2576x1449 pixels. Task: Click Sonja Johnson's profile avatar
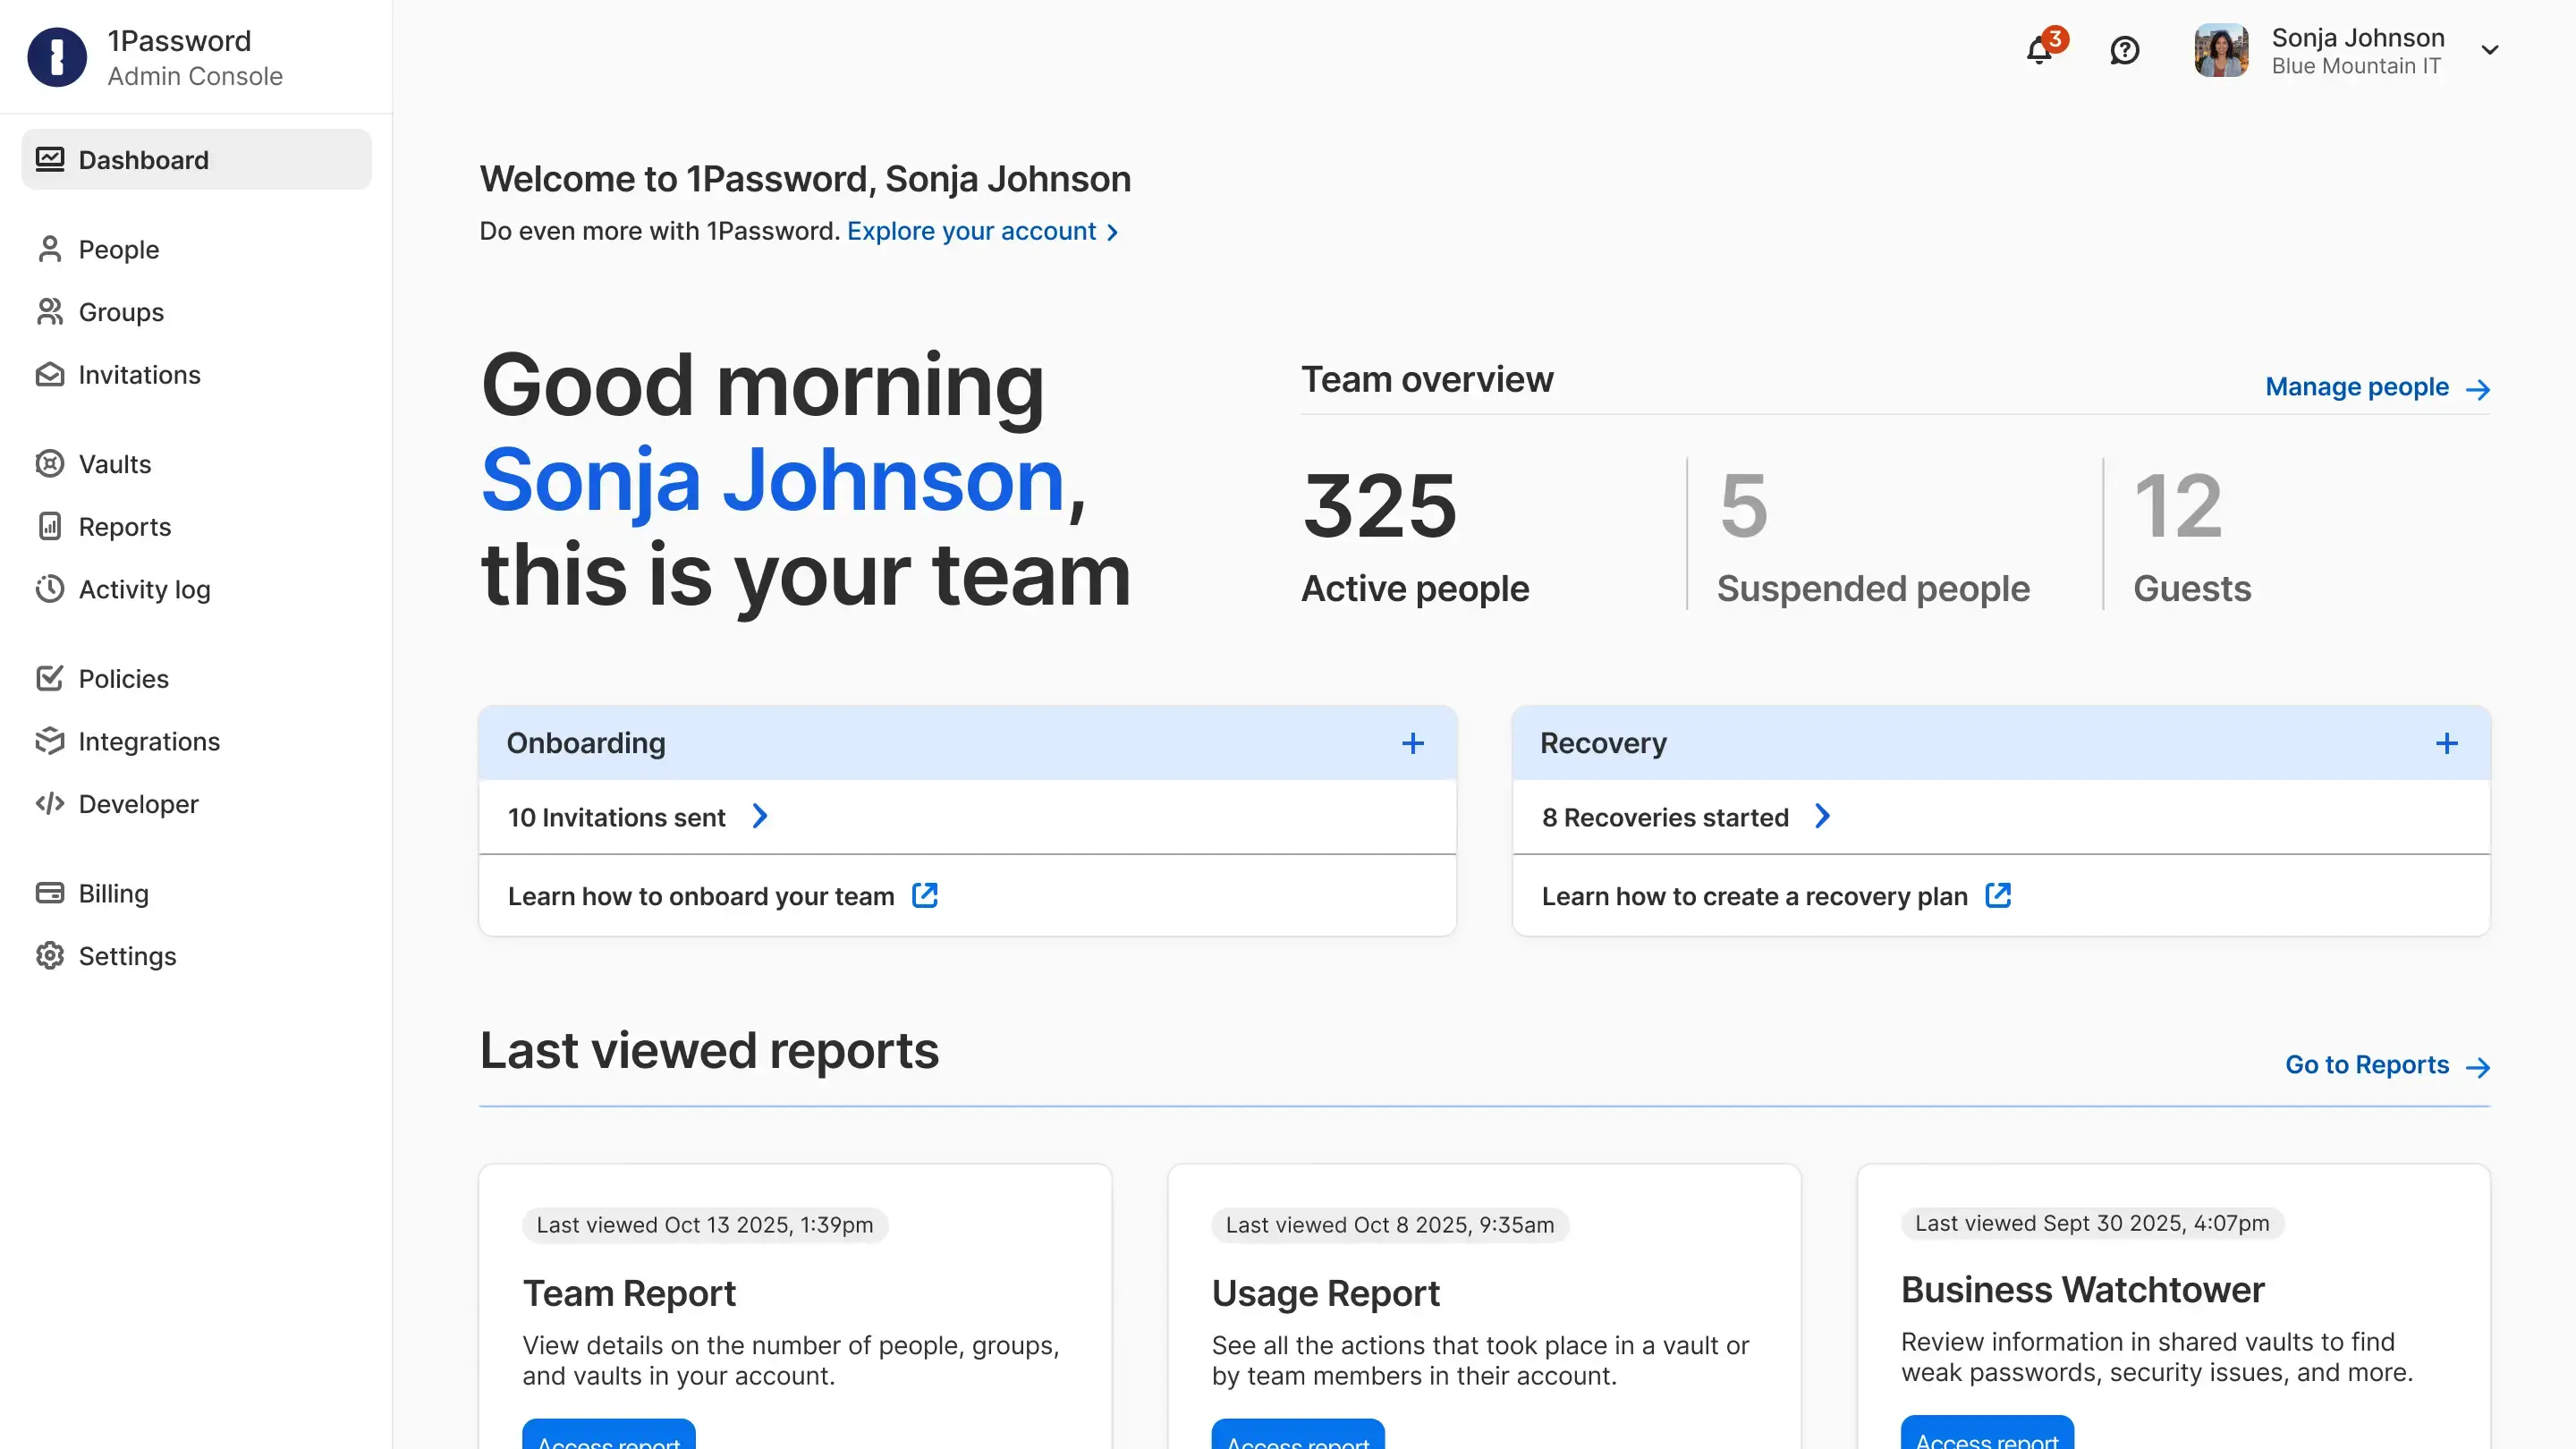[2220, 50]
